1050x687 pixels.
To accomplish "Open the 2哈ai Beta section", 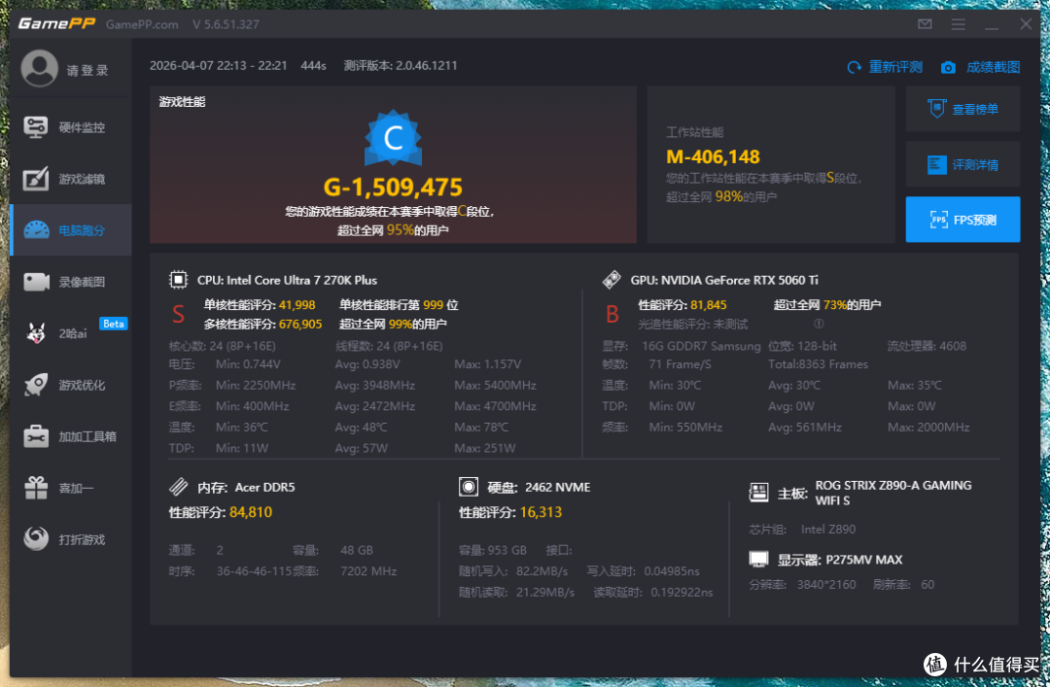I will point(70,332).
